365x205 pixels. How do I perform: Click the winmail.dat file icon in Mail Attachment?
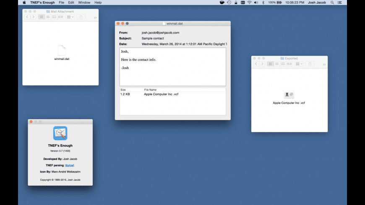tap(61, 50)
